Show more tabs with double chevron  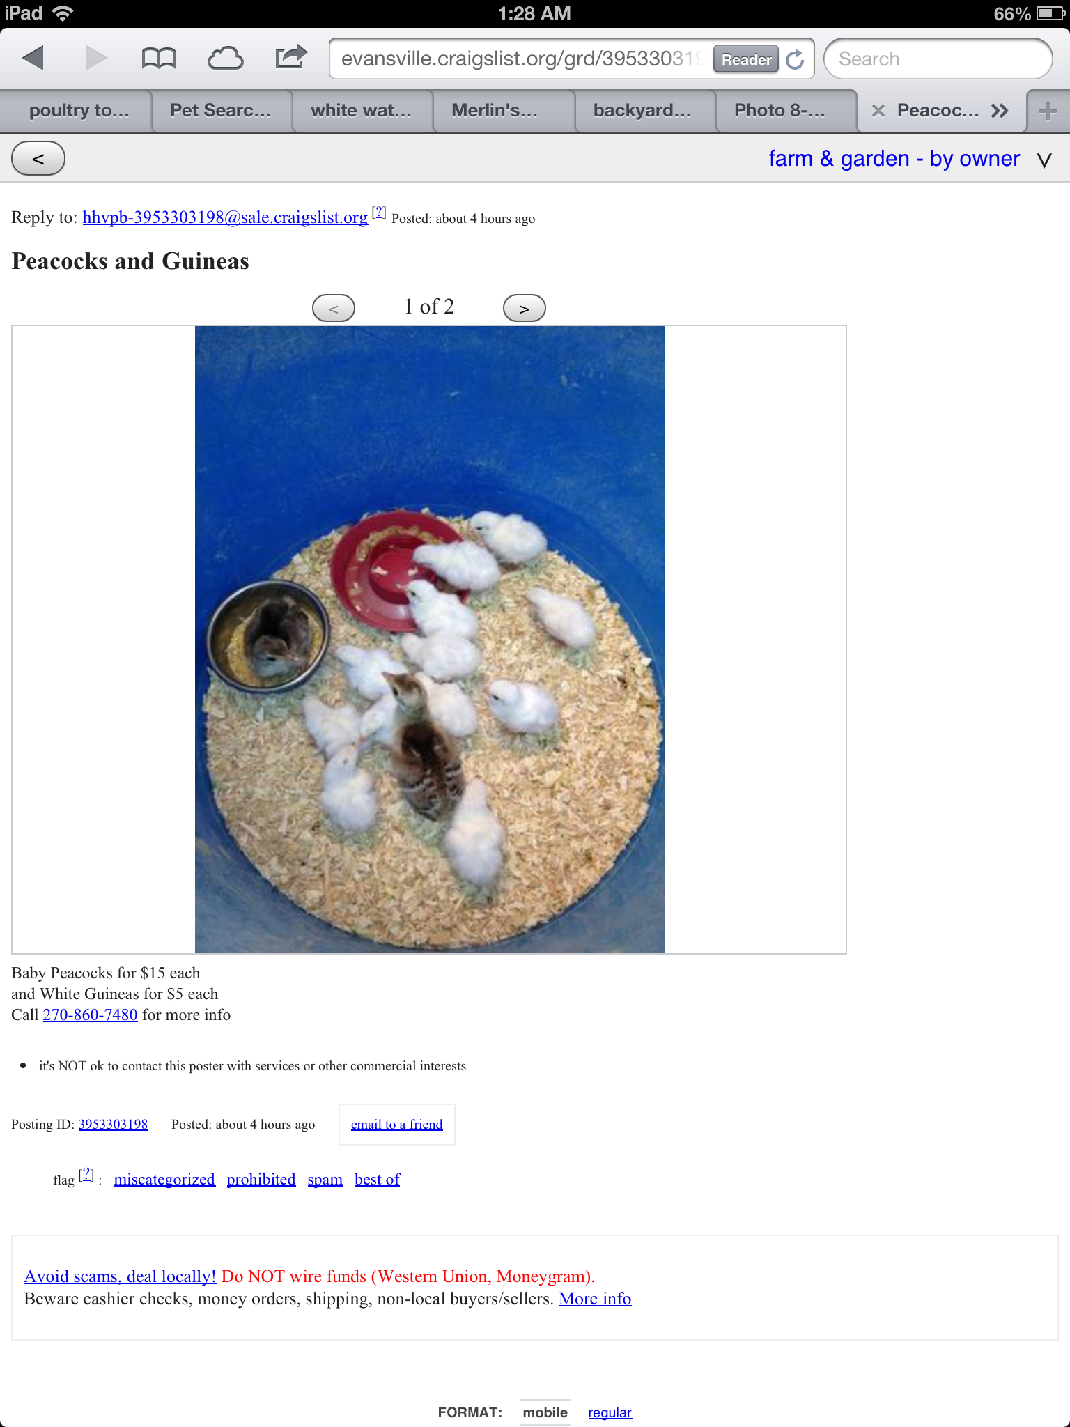1000,111
